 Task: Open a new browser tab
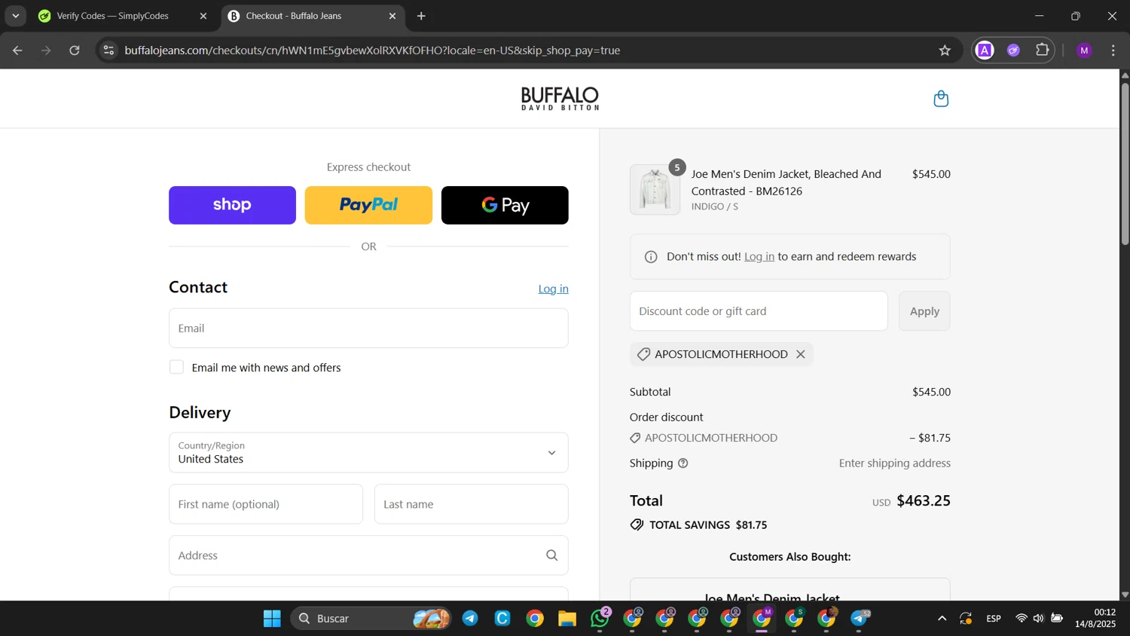(421, 16)
